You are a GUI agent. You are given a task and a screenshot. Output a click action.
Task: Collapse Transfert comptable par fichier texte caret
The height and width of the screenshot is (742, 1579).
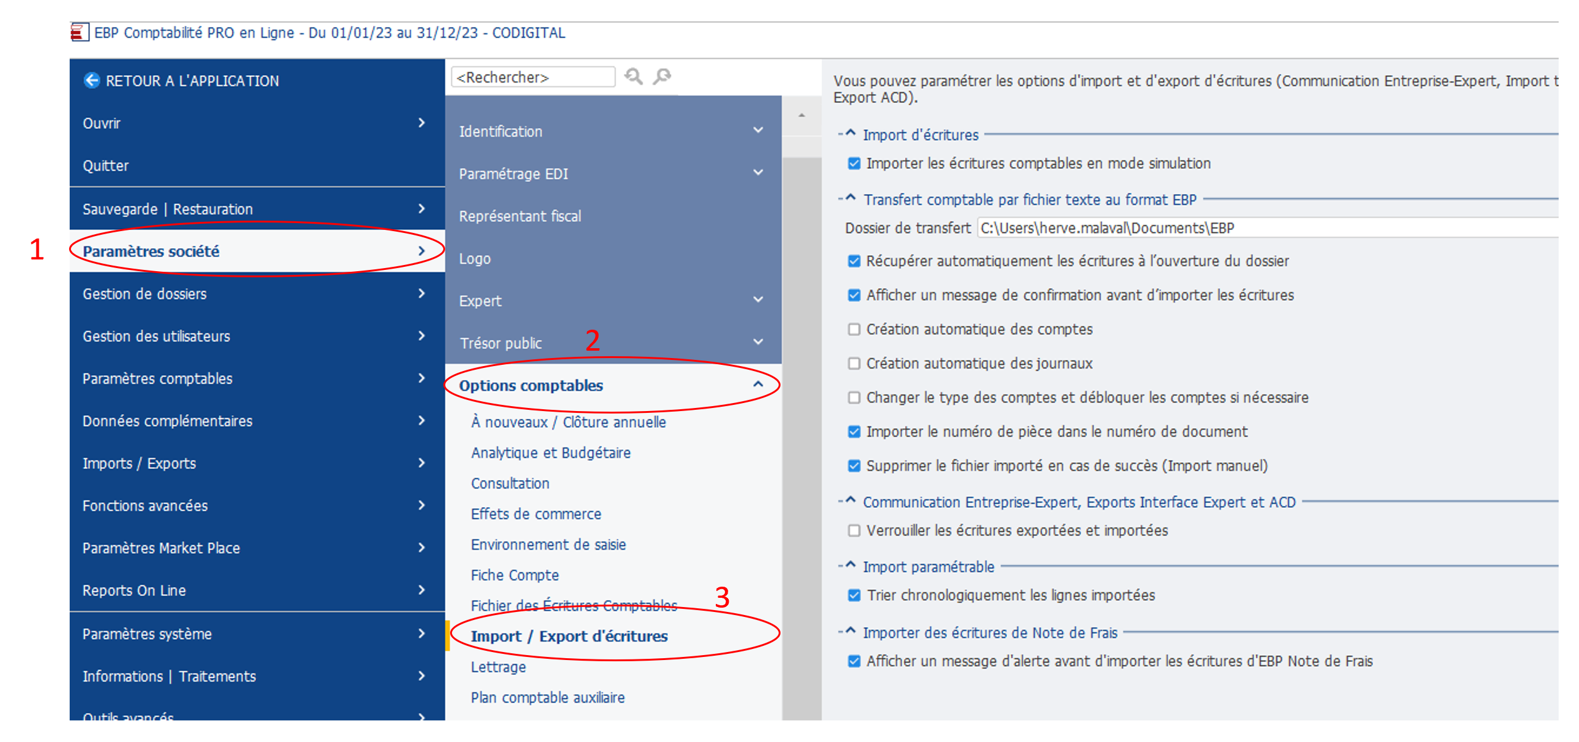[850, 198]
